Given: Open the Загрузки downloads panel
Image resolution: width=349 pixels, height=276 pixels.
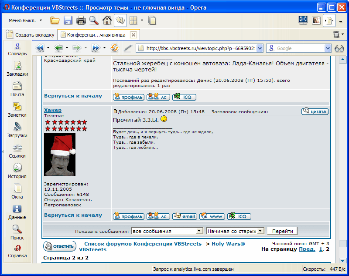Looking at the screenshot, I should point(17,130).
